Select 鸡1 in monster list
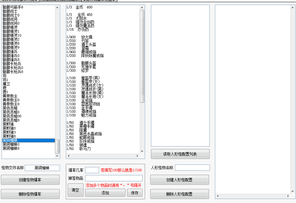296x203 pixels. coord(5,80)
